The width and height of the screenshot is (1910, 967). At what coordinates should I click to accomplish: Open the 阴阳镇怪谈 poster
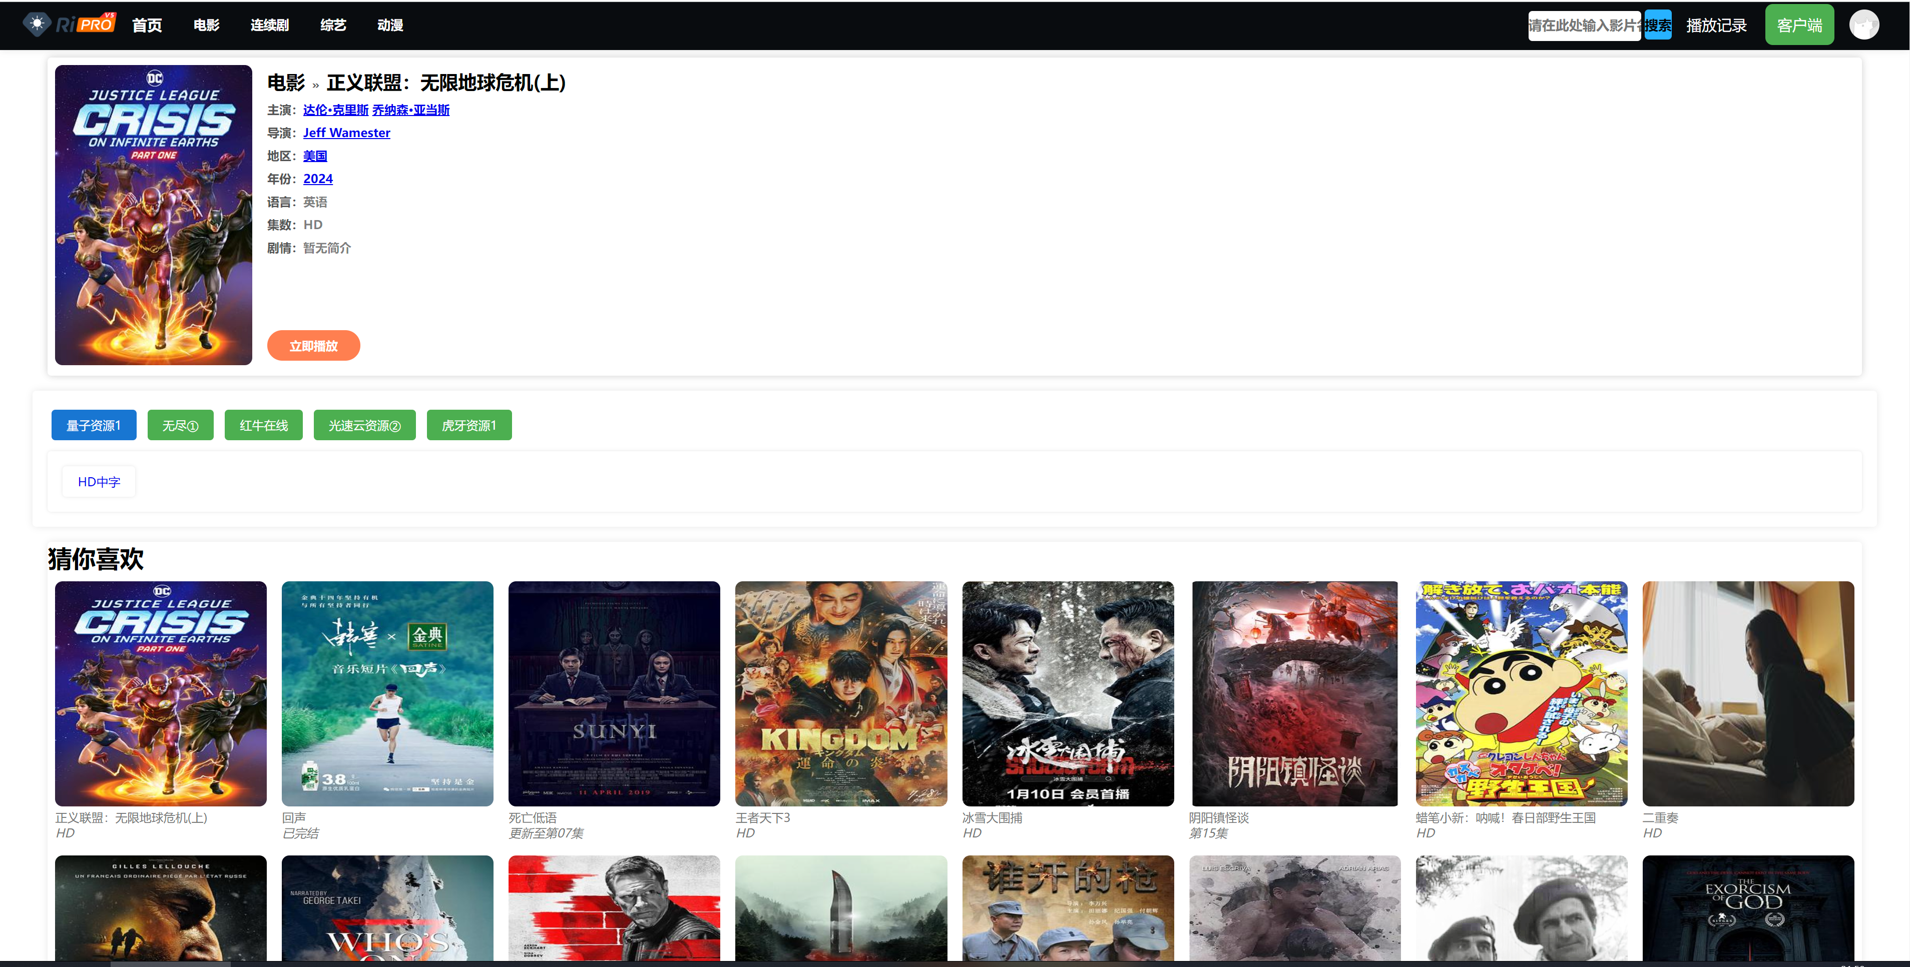pos(1294,693)
